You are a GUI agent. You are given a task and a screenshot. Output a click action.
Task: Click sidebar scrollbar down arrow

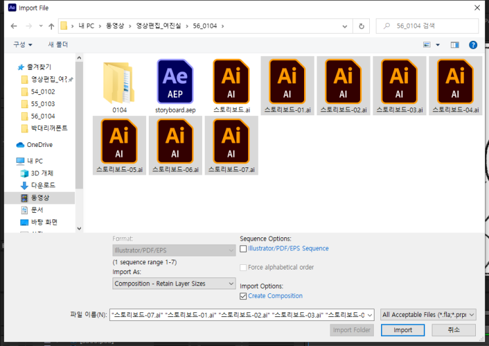(79, 229)
